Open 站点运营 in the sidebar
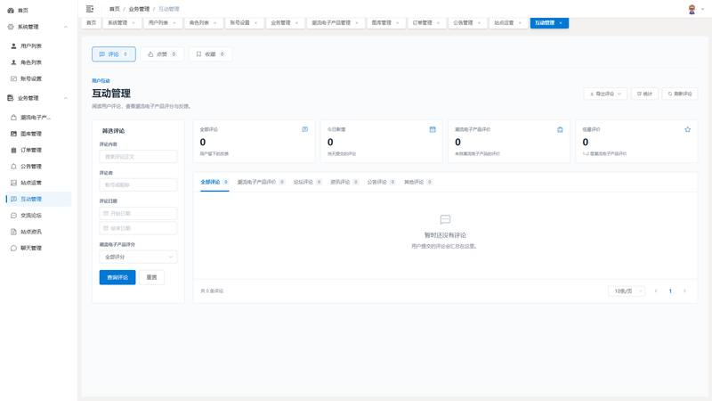 tap(39, 183)
